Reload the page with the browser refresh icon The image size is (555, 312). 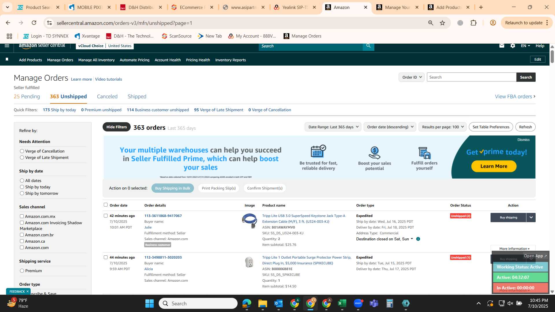(x=34, y=23)
